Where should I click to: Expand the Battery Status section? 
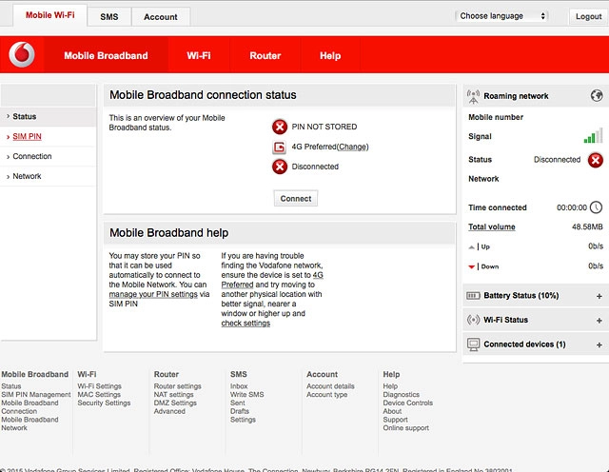click(x=599, y=296)
